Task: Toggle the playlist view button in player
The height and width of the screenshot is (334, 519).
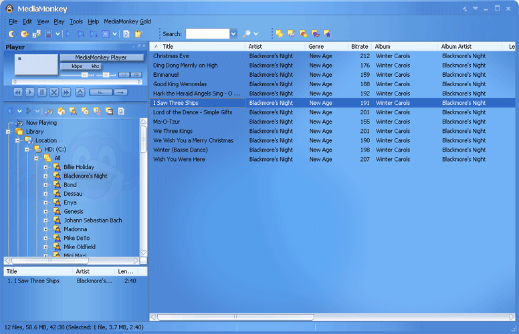Action: tap(136, 75)
